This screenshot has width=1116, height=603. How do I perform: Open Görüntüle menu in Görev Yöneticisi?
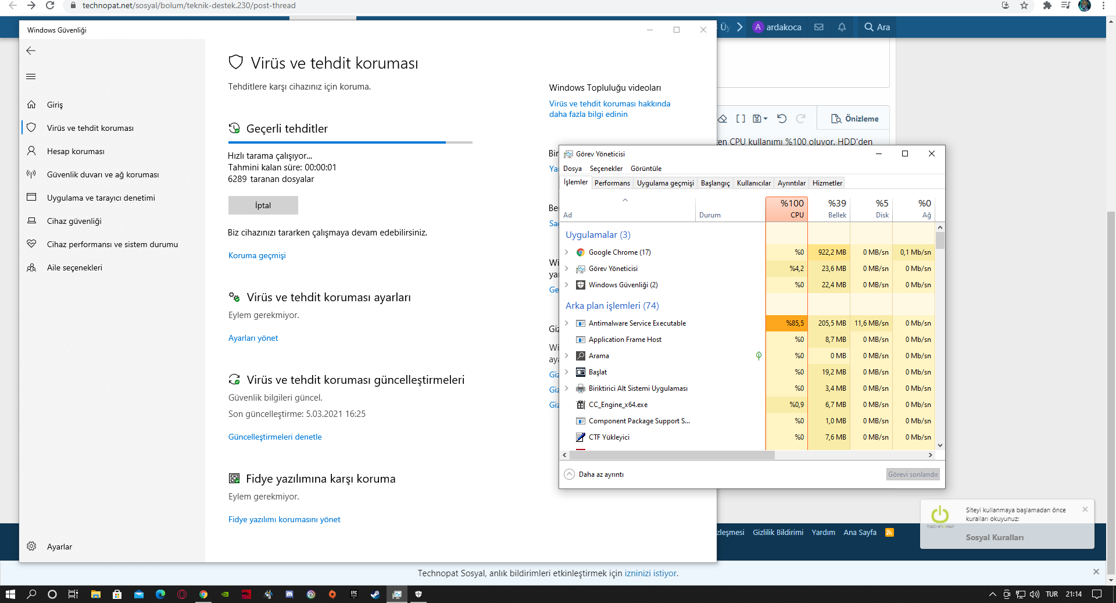coord(646,169)
